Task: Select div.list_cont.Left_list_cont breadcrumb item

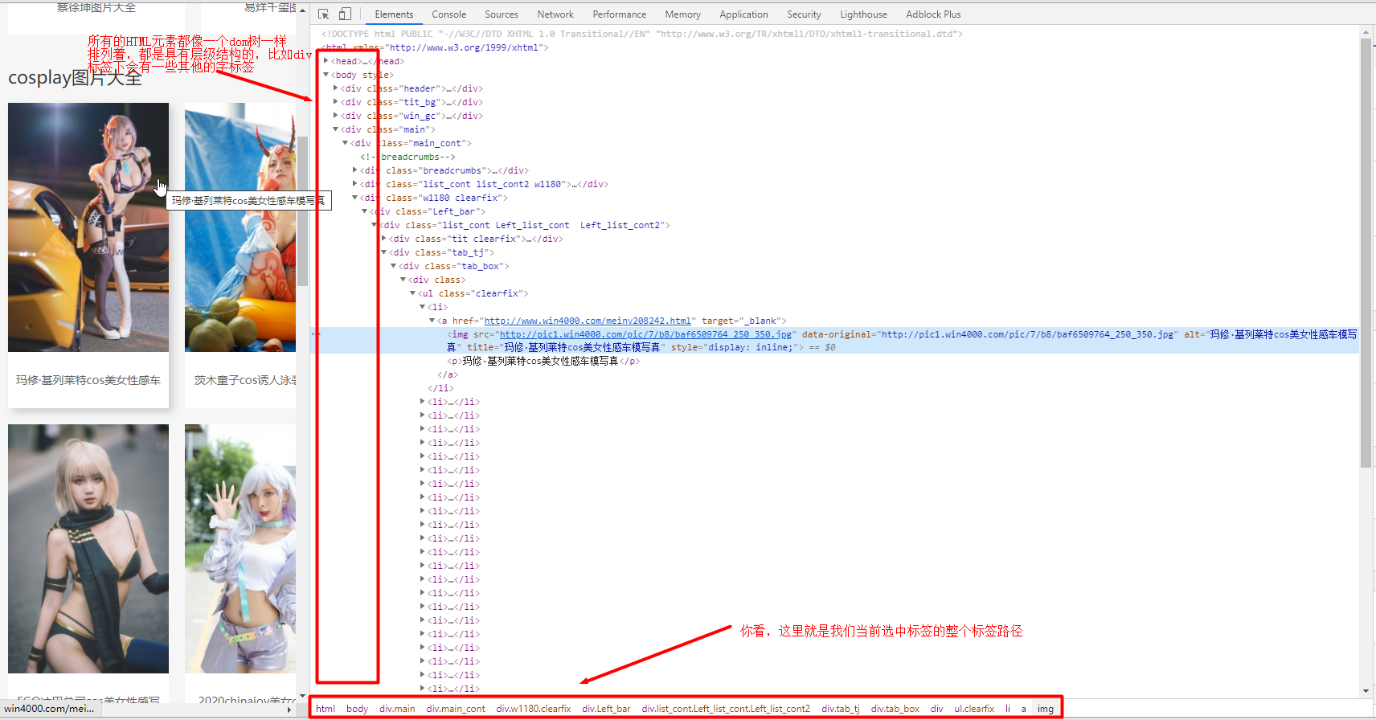Action: pyautogui.click(x=726, y=709)
